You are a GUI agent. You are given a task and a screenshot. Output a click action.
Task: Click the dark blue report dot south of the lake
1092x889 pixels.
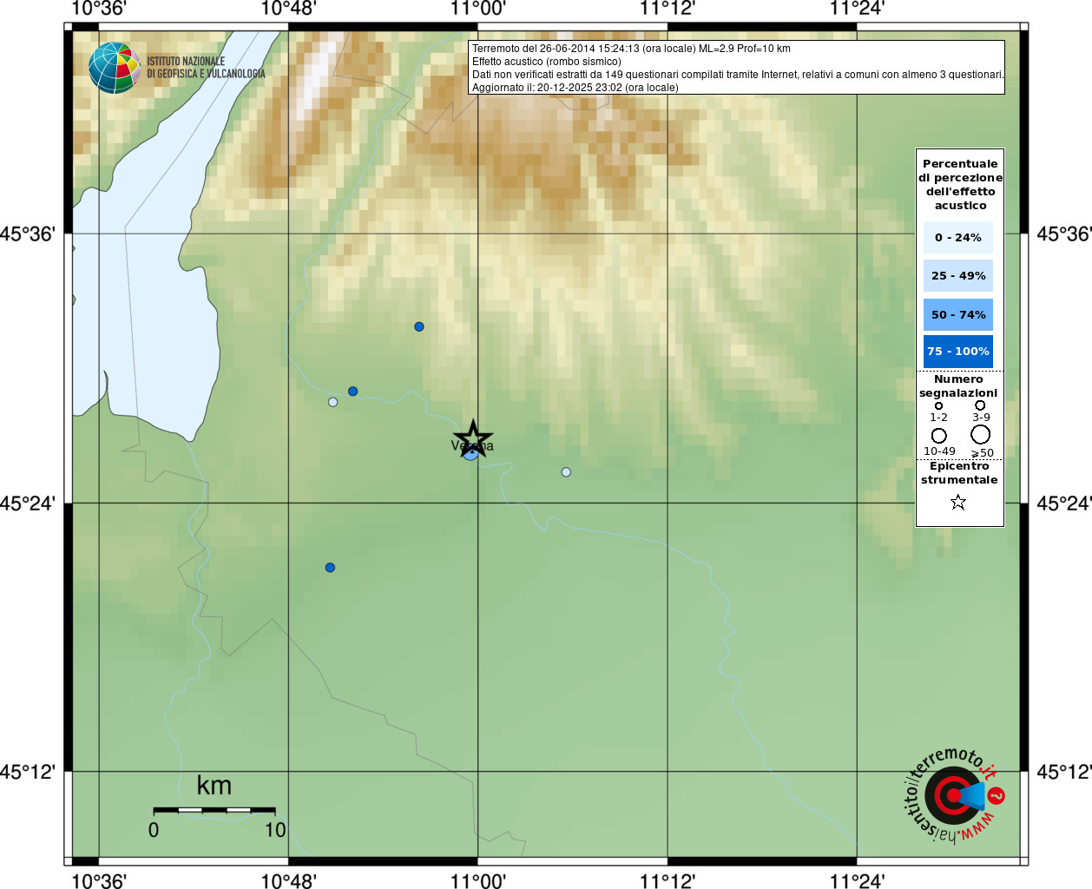330,568
